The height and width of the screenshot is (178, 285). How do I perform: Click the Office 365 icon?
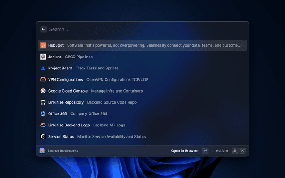pos(43,114)
